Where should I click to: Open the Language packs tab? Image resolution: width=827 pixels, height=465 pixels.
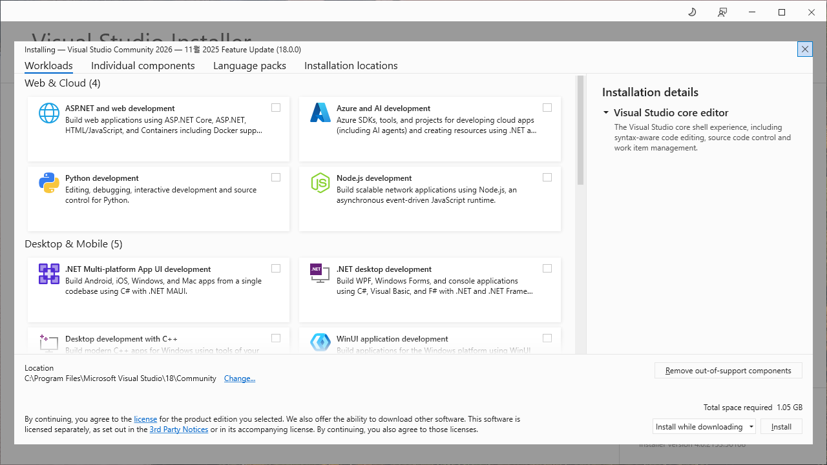pyautogui.click(x=249, y=66)
